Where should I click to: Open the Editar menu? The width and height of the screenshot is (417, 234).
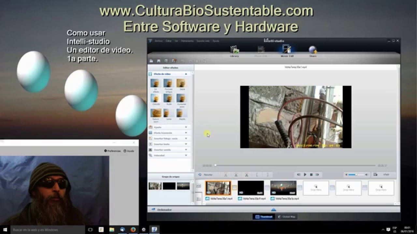click(168, 41)
